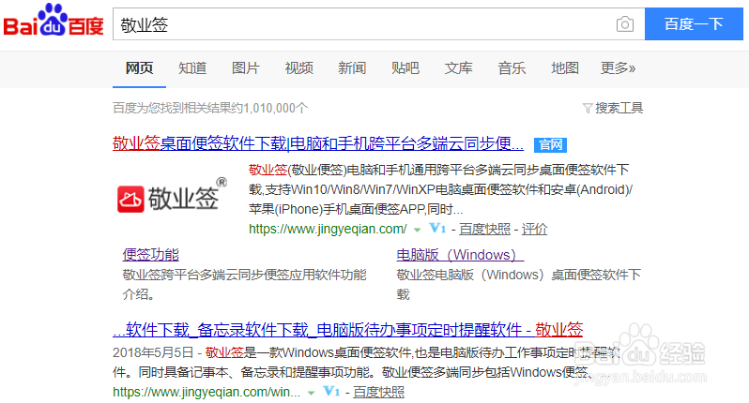The width and height of the screenshot is (749, 403).
Task: Click the 2018年5月5日 date text
Action: coord(153,352)
